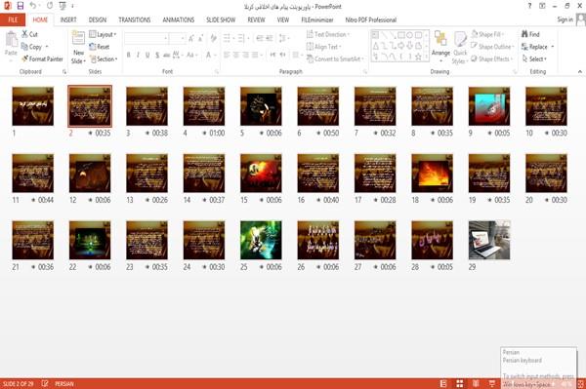
Task: Collapse the ribbon with the arrow
Action: [580, 71]
